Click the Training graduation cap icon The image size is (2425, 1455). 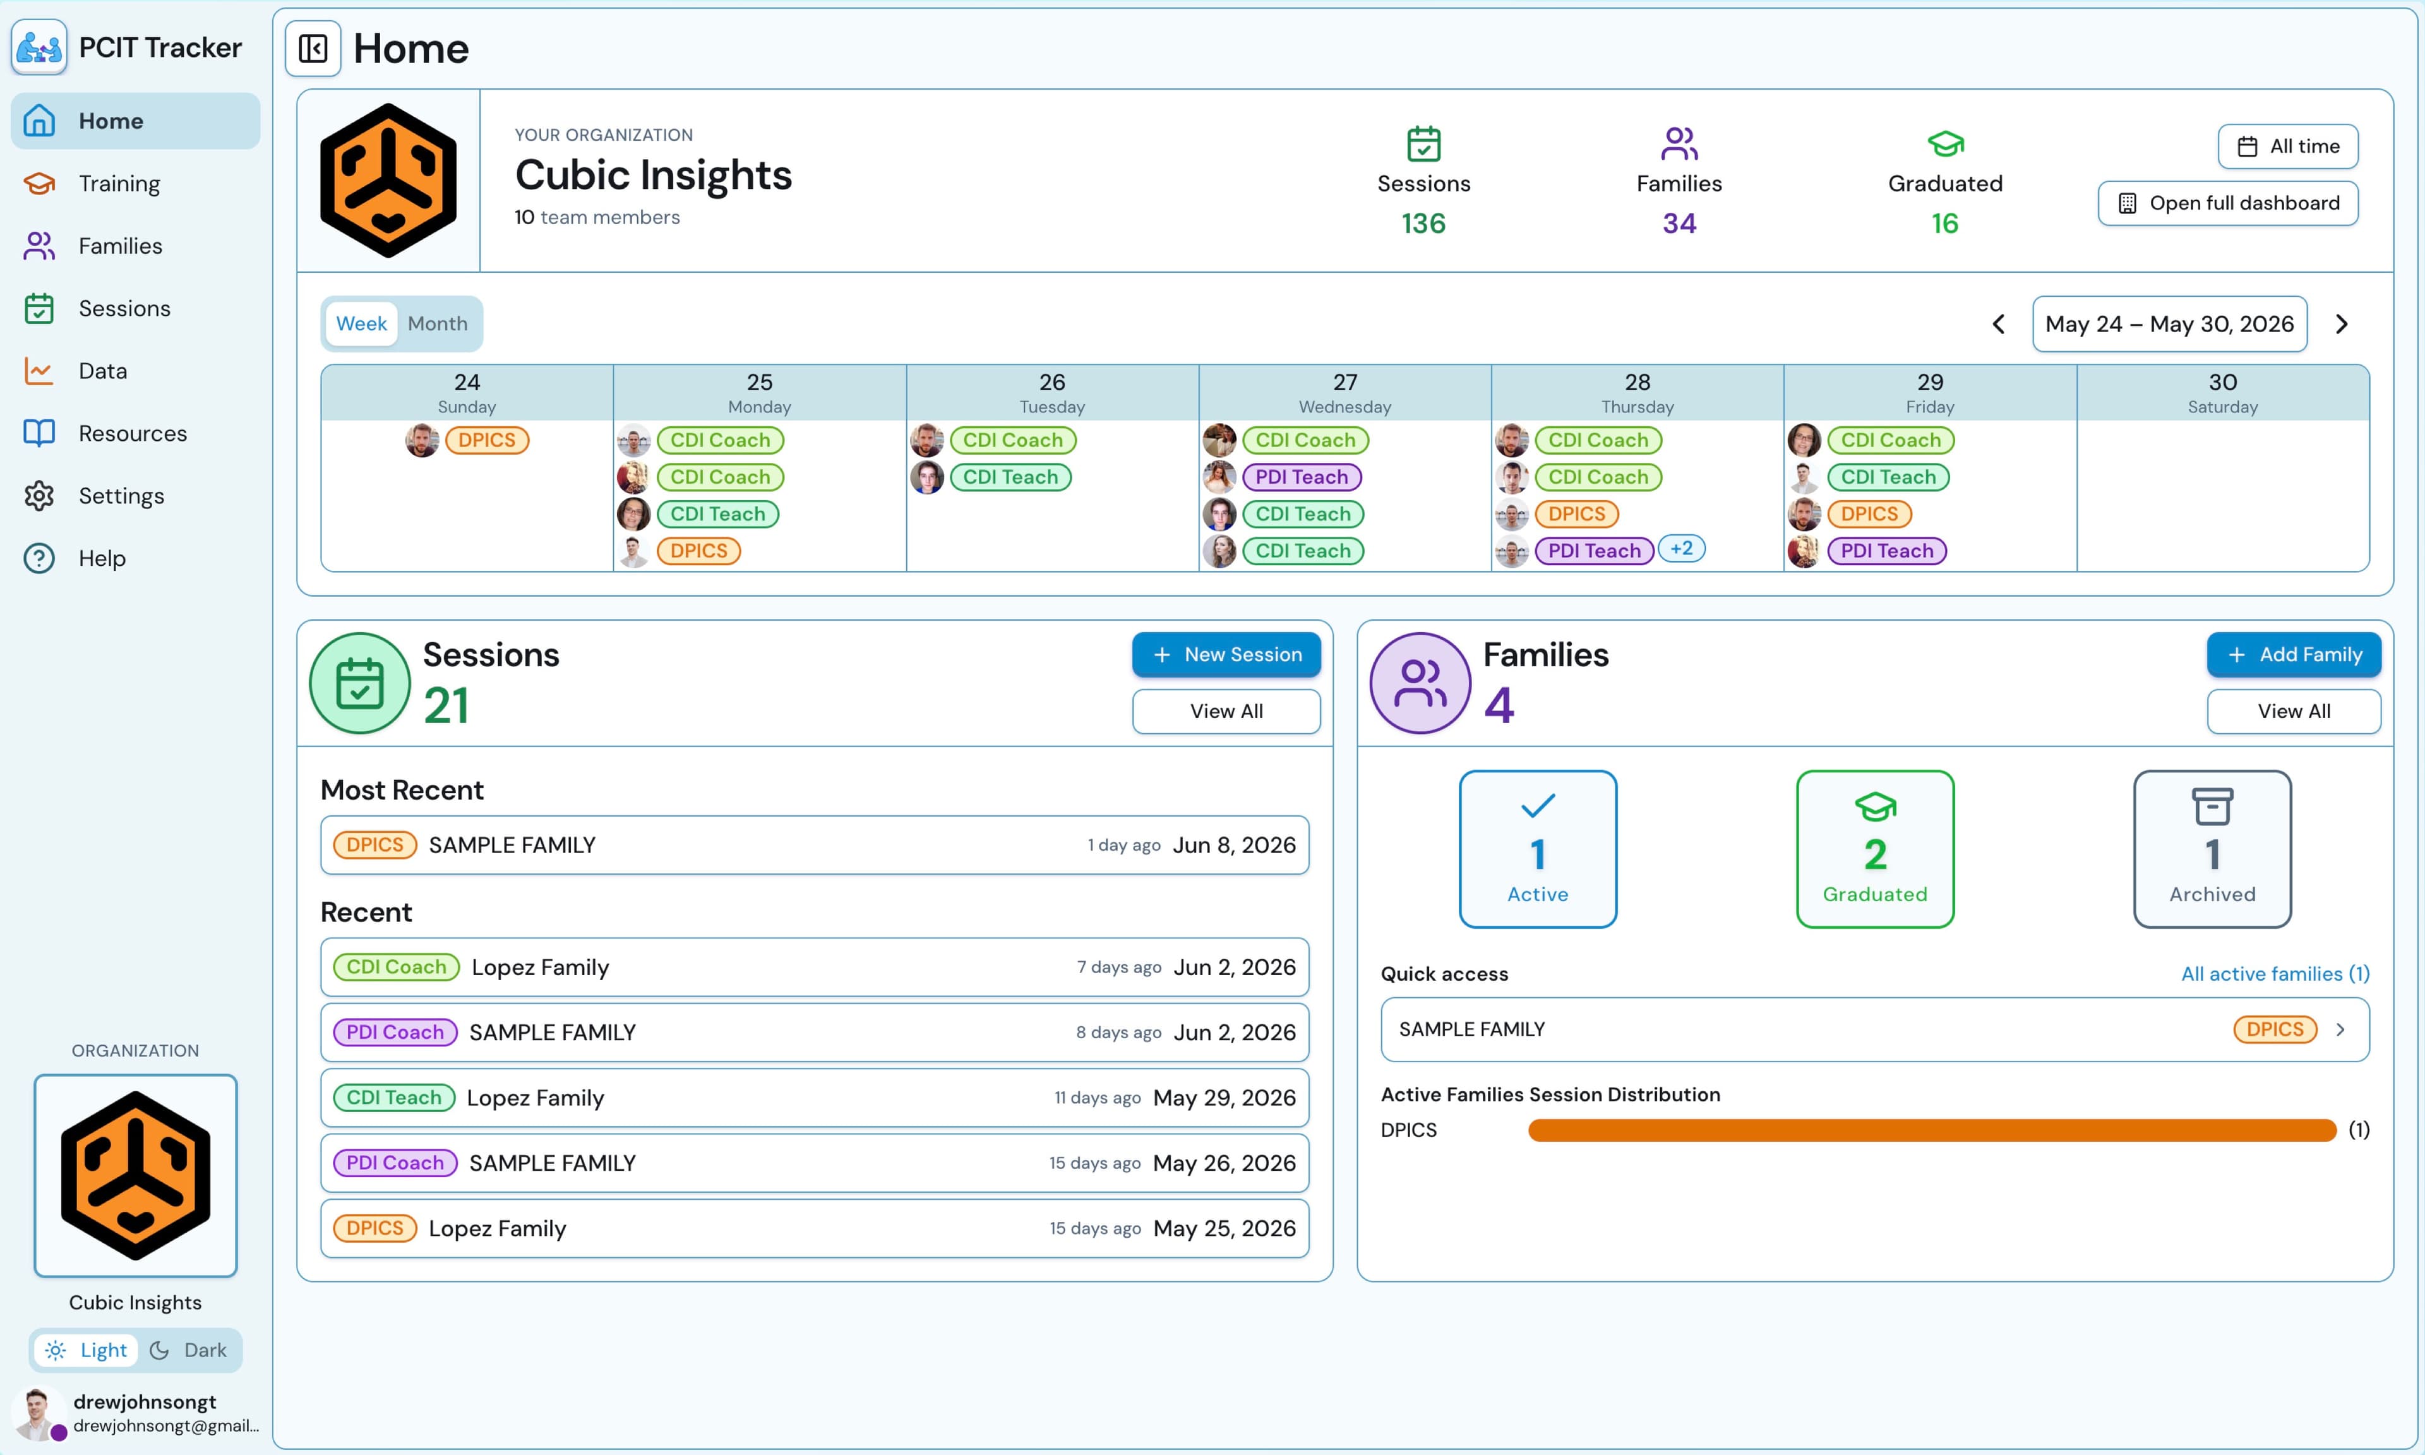click(39, 183)
